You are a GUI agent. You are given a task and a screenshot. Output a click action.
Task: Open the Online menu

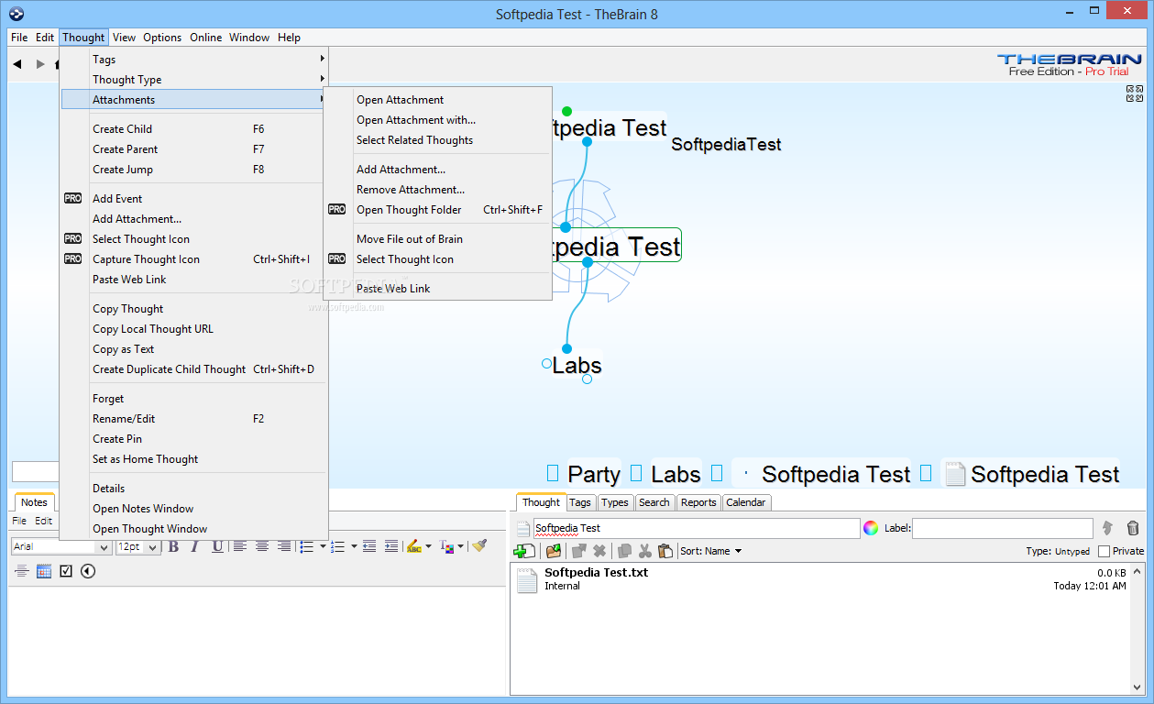(206, 38)
